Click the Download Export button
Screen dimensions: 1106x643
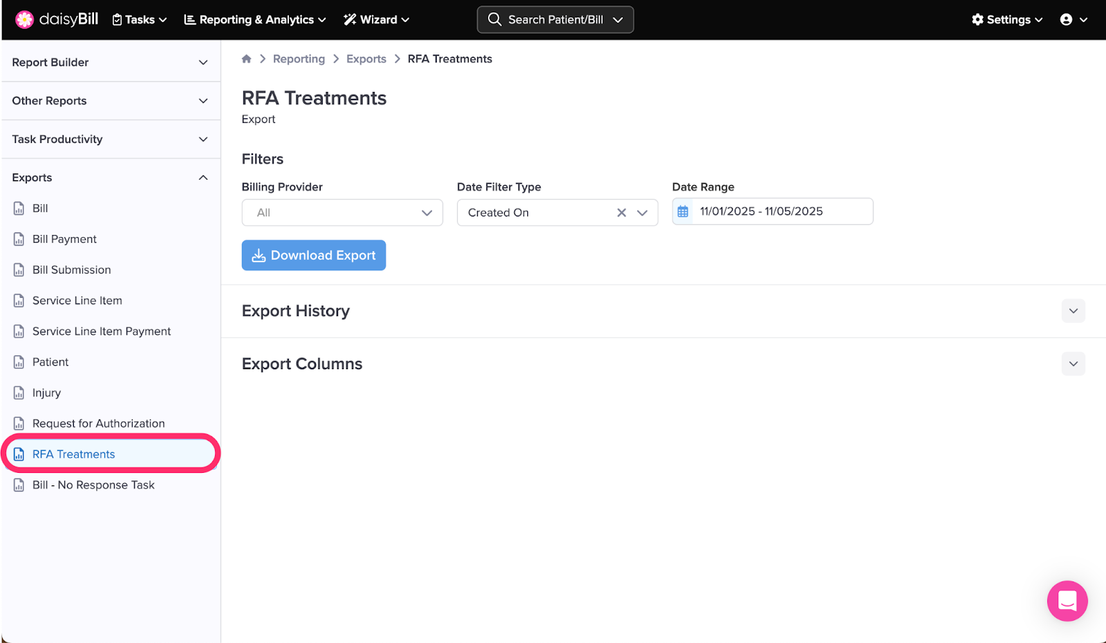tap(314, 256)
